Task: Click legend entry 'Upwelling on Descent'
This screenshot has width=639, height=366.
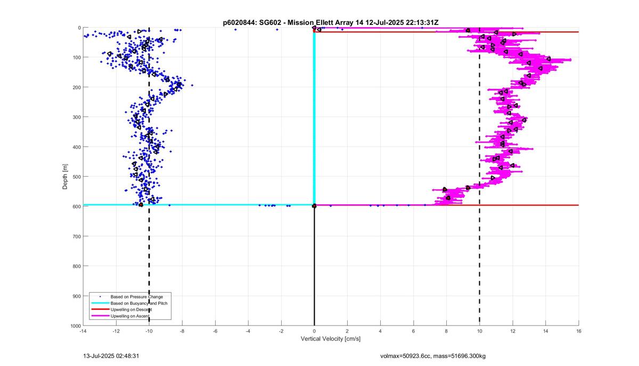Action: [x=131, y=309]
